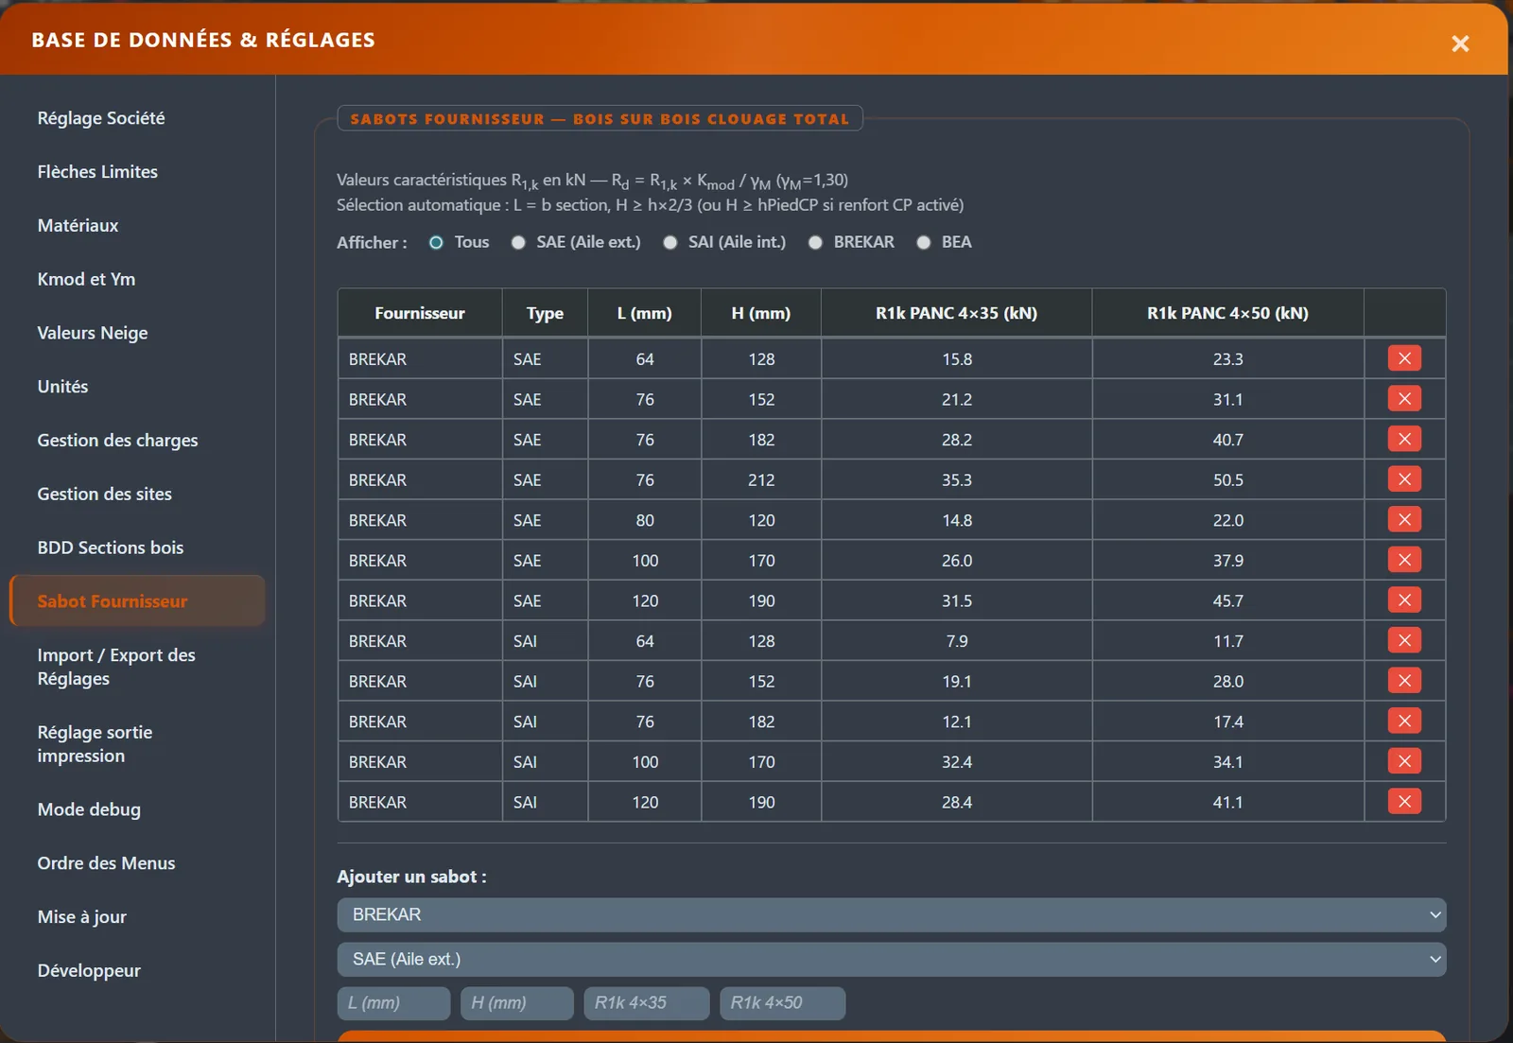Click the R1k PANC 4×35 (kN) header
The image size is (1513, 1043).
point(956,313)
